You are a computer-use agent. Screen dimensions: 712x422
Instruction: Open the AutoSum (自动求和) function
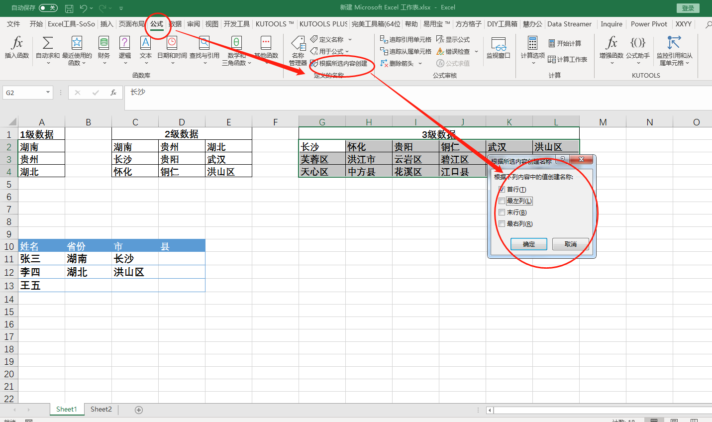(x=48, y=49)
